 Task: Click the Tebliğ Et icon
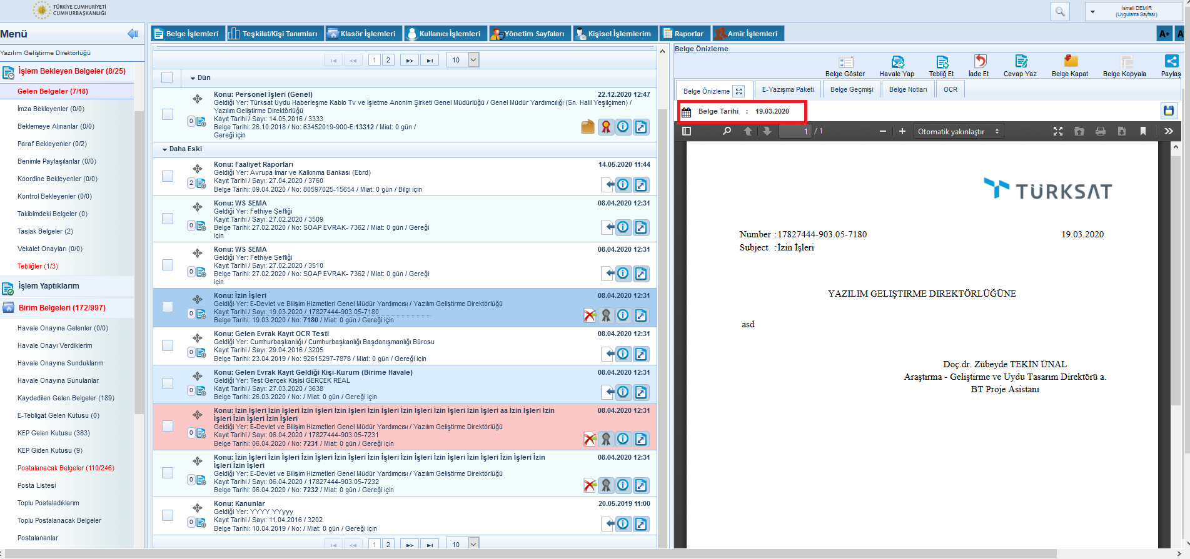tap(941, 62)
